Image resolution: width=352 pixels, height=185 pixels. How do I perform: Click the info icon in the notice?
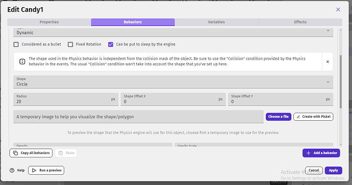pyautogui.click(x=22, y=62)
